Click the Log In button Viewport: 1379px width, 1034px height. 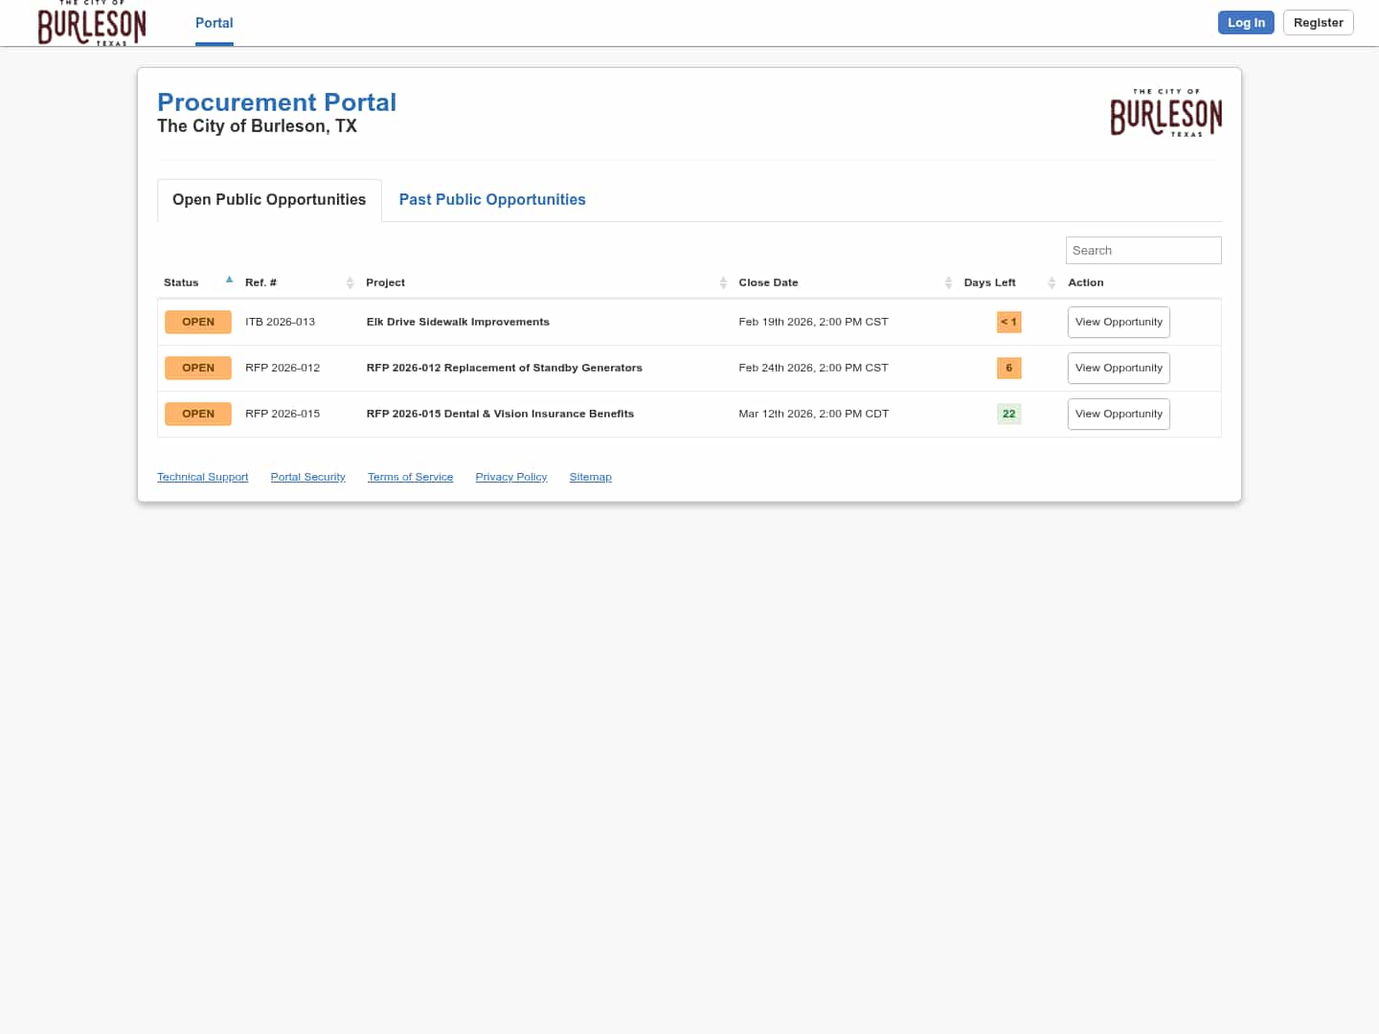click(1246, 22)
